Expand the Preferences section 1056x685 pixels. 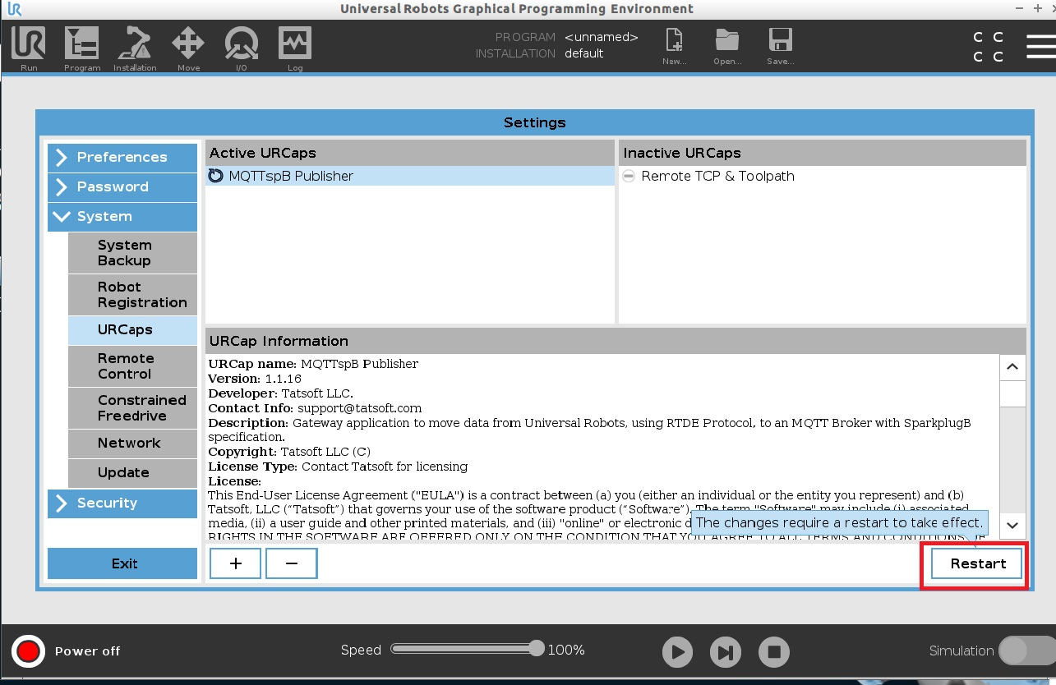pyautogui.click(x=122, y=158)
